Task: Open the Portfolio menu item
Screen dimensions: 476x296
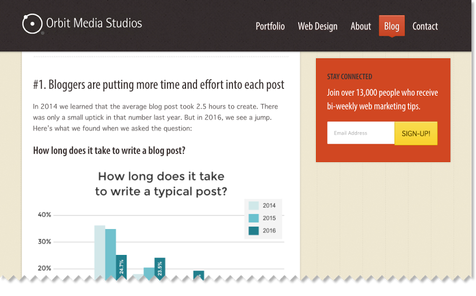Action: click(x=270, y=26)
